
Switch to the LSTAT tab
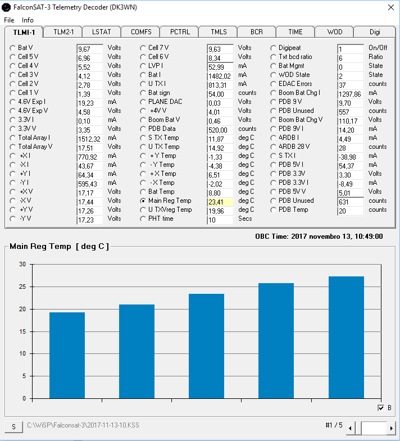102,32
